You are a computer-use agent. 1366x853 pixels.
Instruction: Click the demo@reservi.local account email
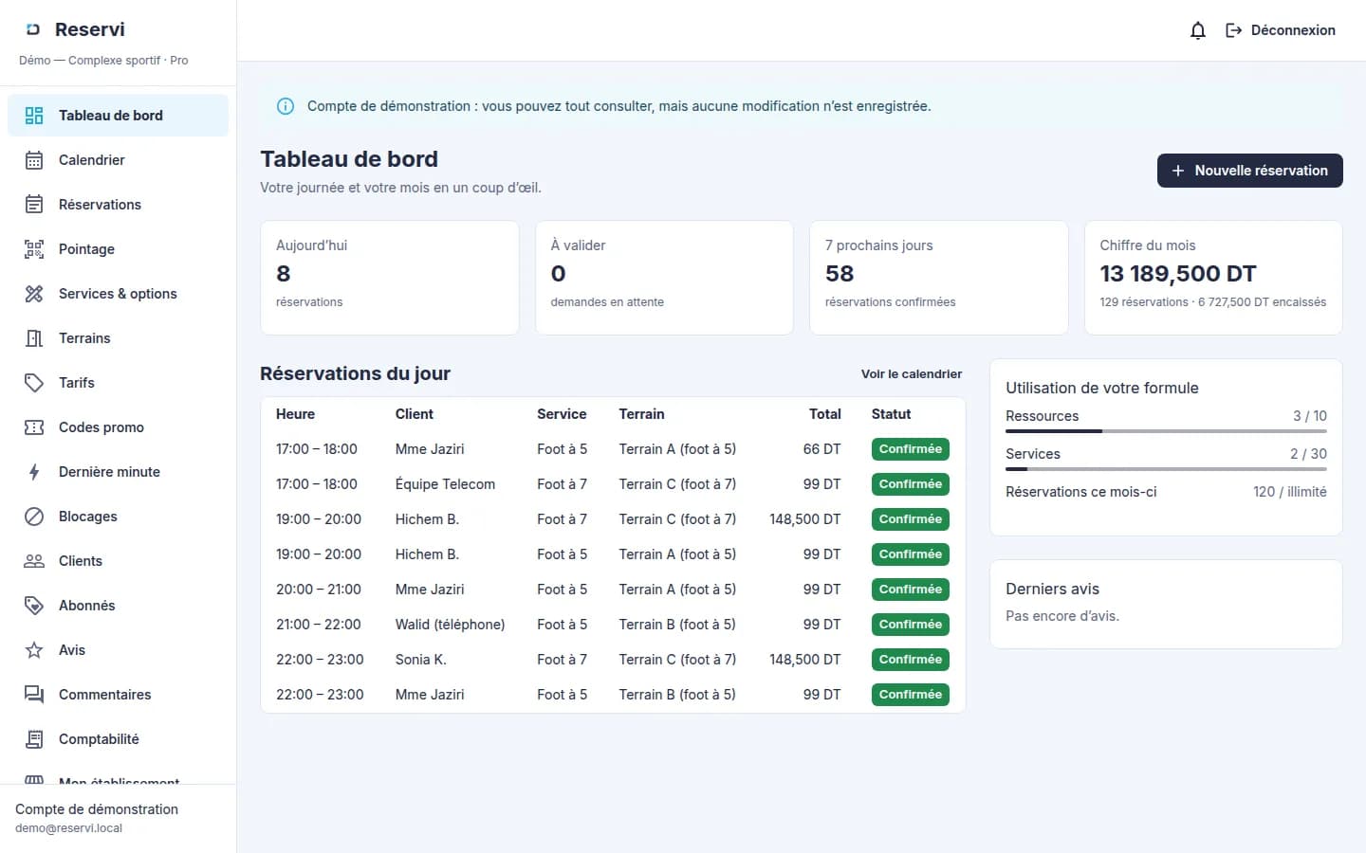(x=68, y=828)
